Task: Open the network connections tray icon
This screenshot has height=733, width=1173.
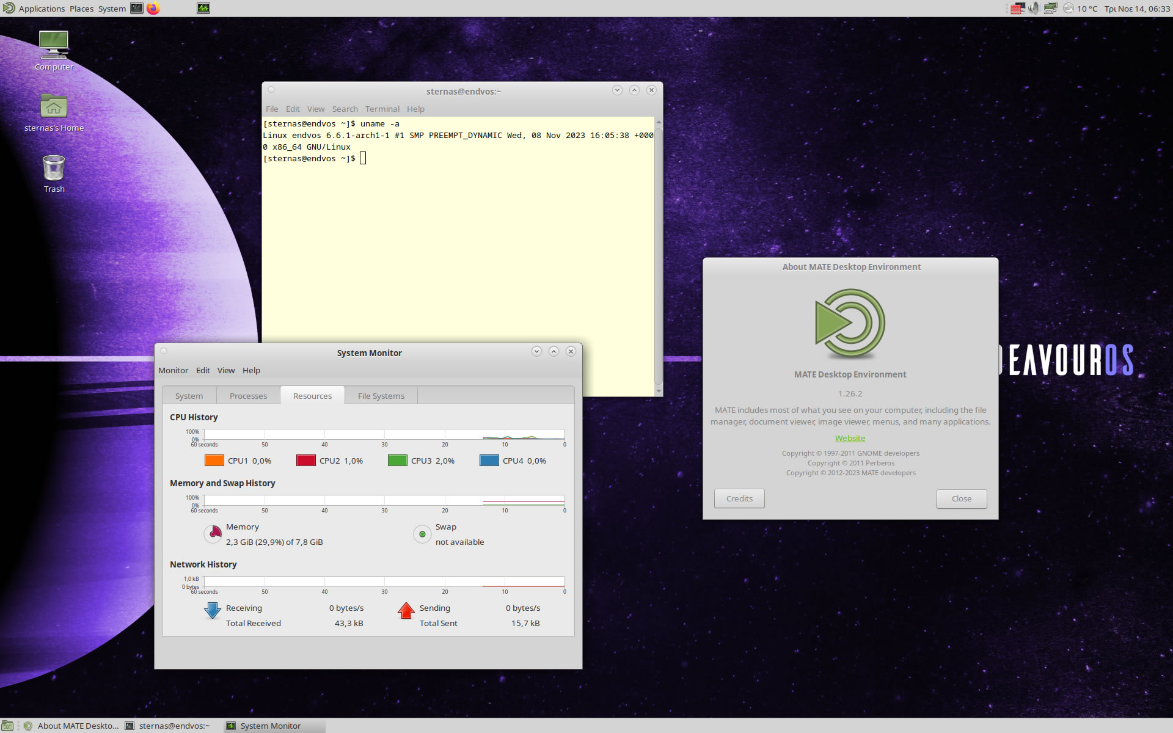Action: [x=1051, y=9]
